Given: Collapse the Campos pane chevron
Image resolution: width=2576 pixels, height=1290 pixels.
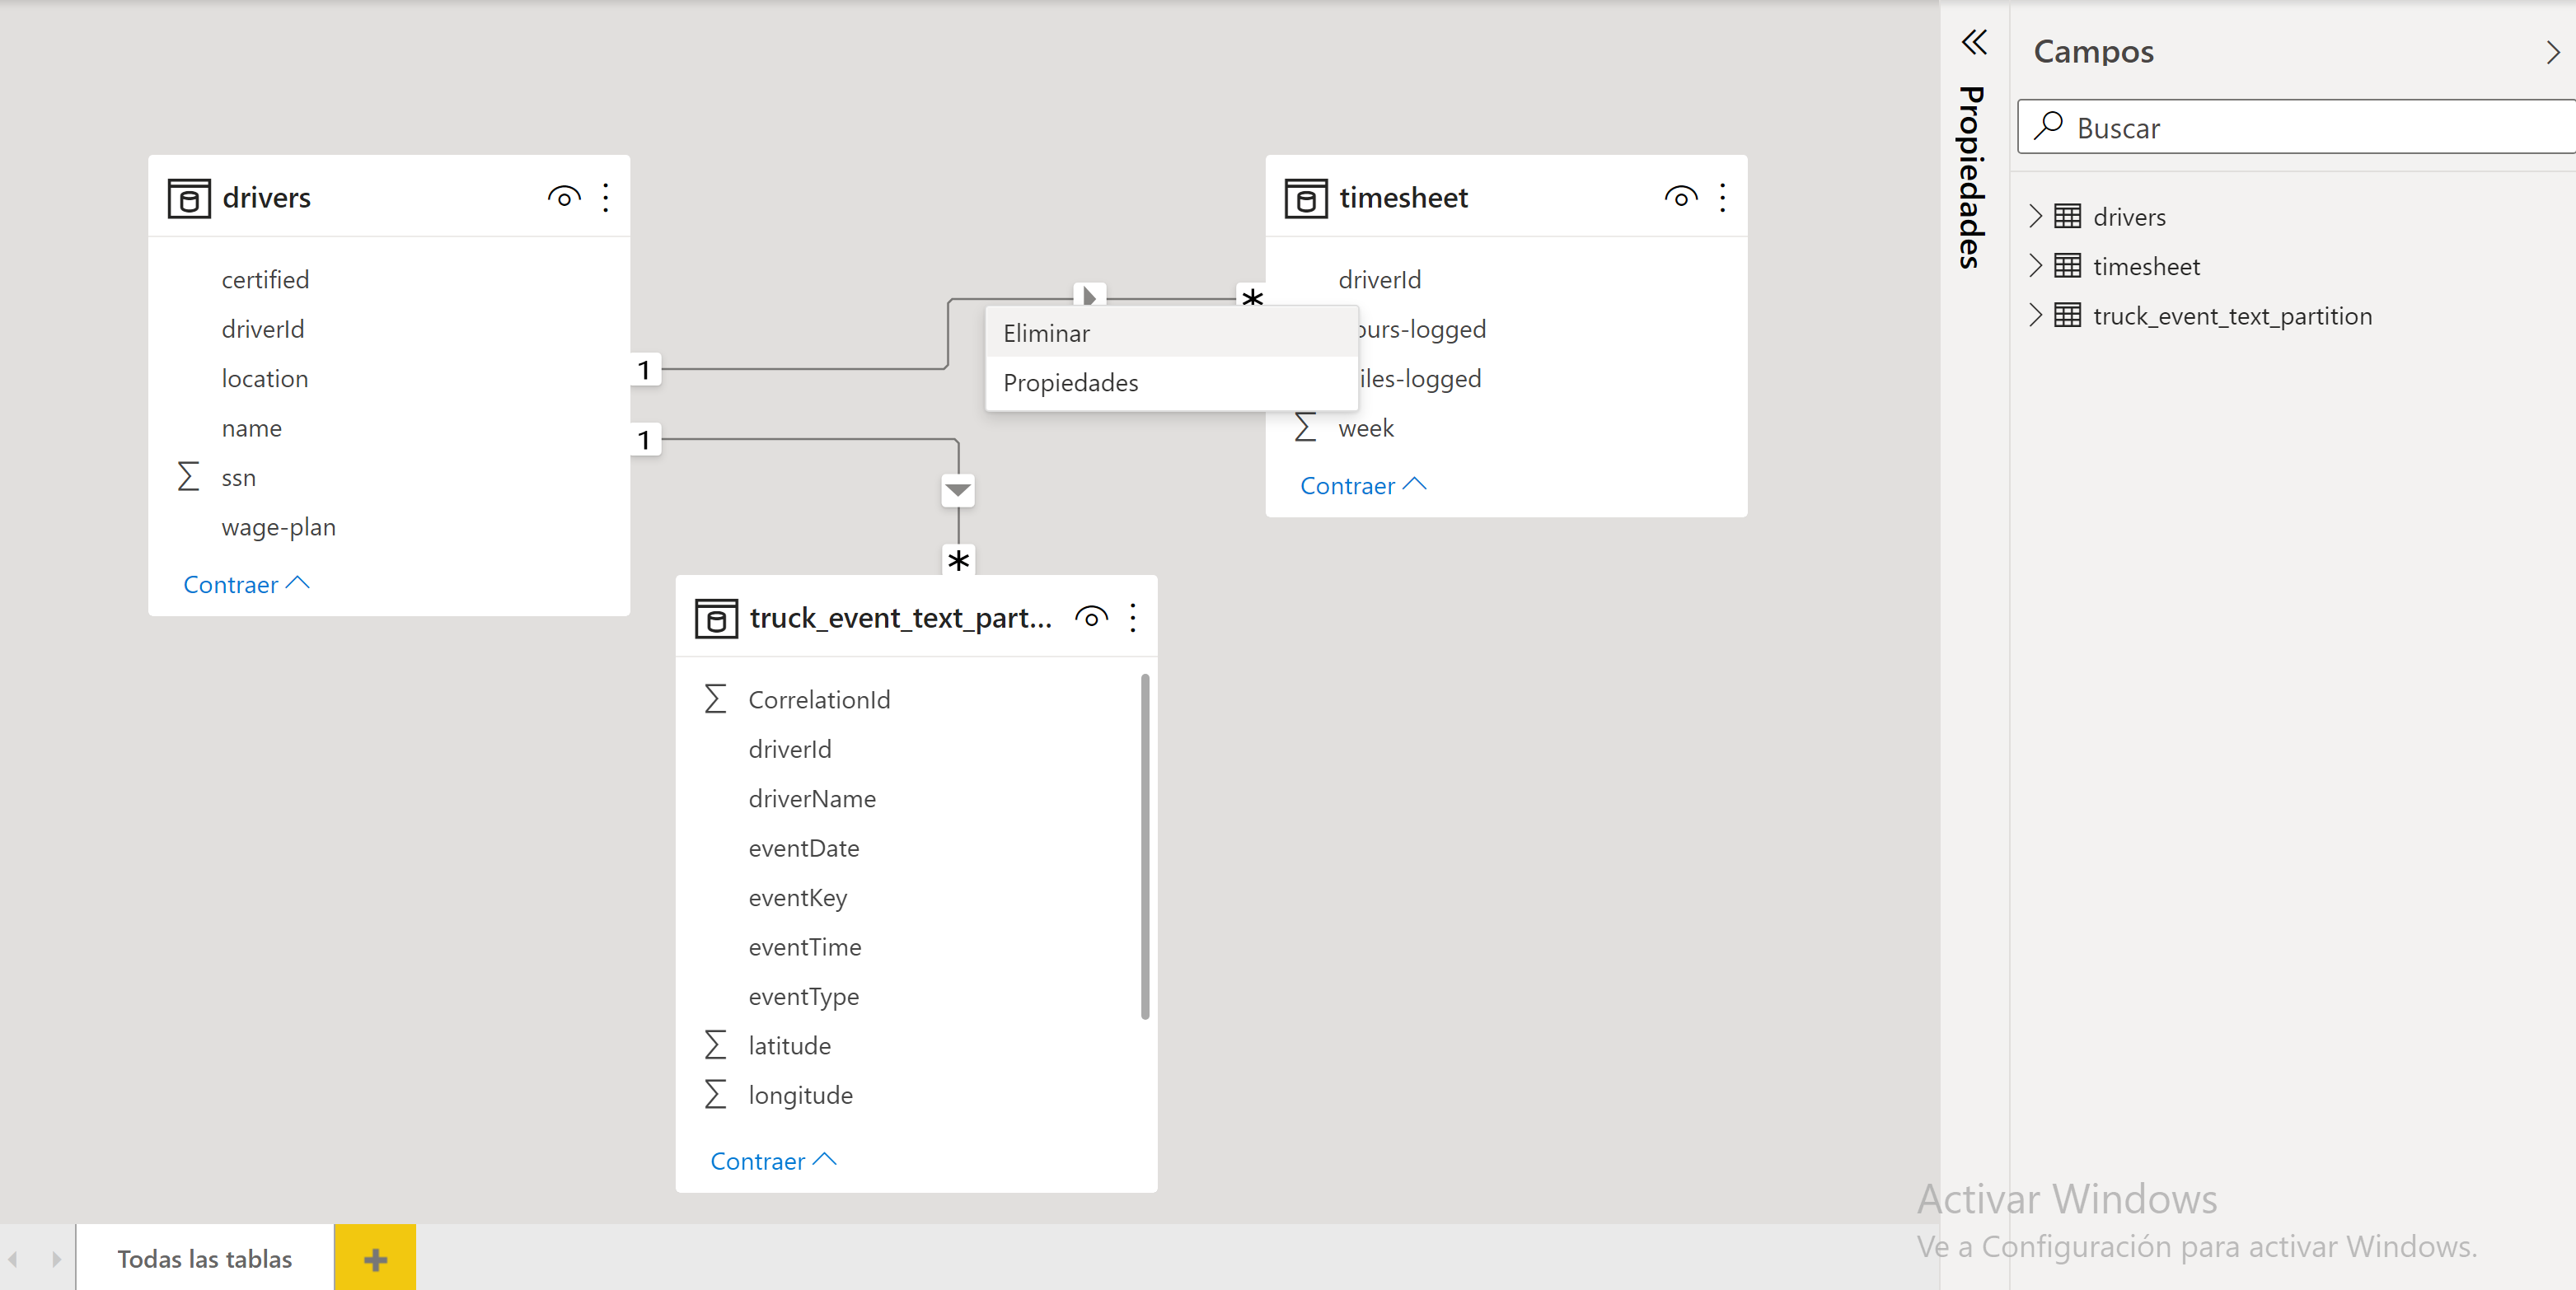Looking at the screenshot, I should pos(2552,52).
